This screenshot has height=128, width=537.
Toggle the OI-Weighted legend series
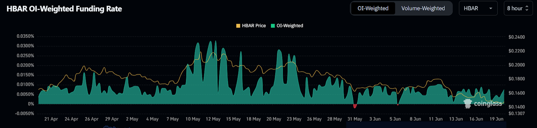click(x=287, y=26)
